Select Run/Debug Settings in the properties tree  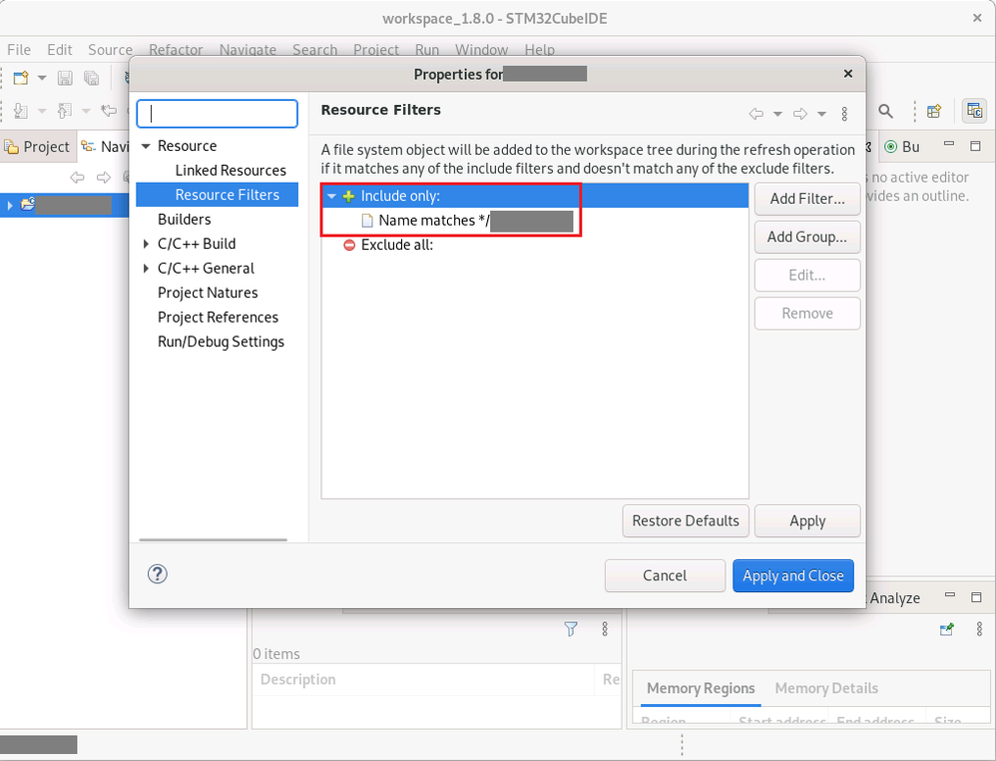pyautogui.click(x=221, y=342)
